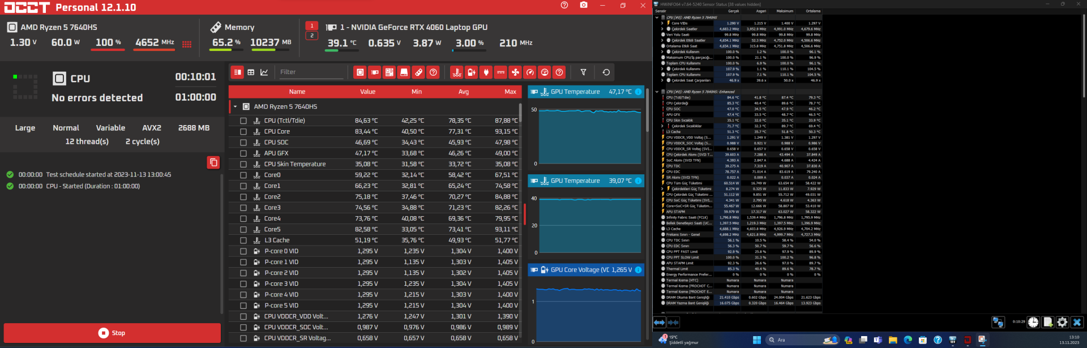Expand Çekirdek Etkili Saatler row in HWiNFO
Image resolution: width=1087 pixels, height=348 pixels.
(662, 40)
